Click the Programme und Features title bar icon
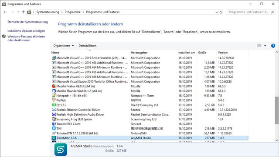279x157 pixels. tap(4, 4)
